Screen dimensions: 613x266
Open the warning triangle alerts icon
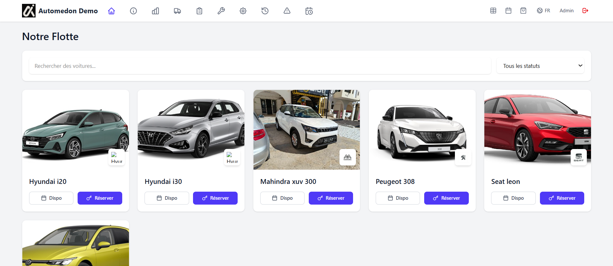(287, 11)
